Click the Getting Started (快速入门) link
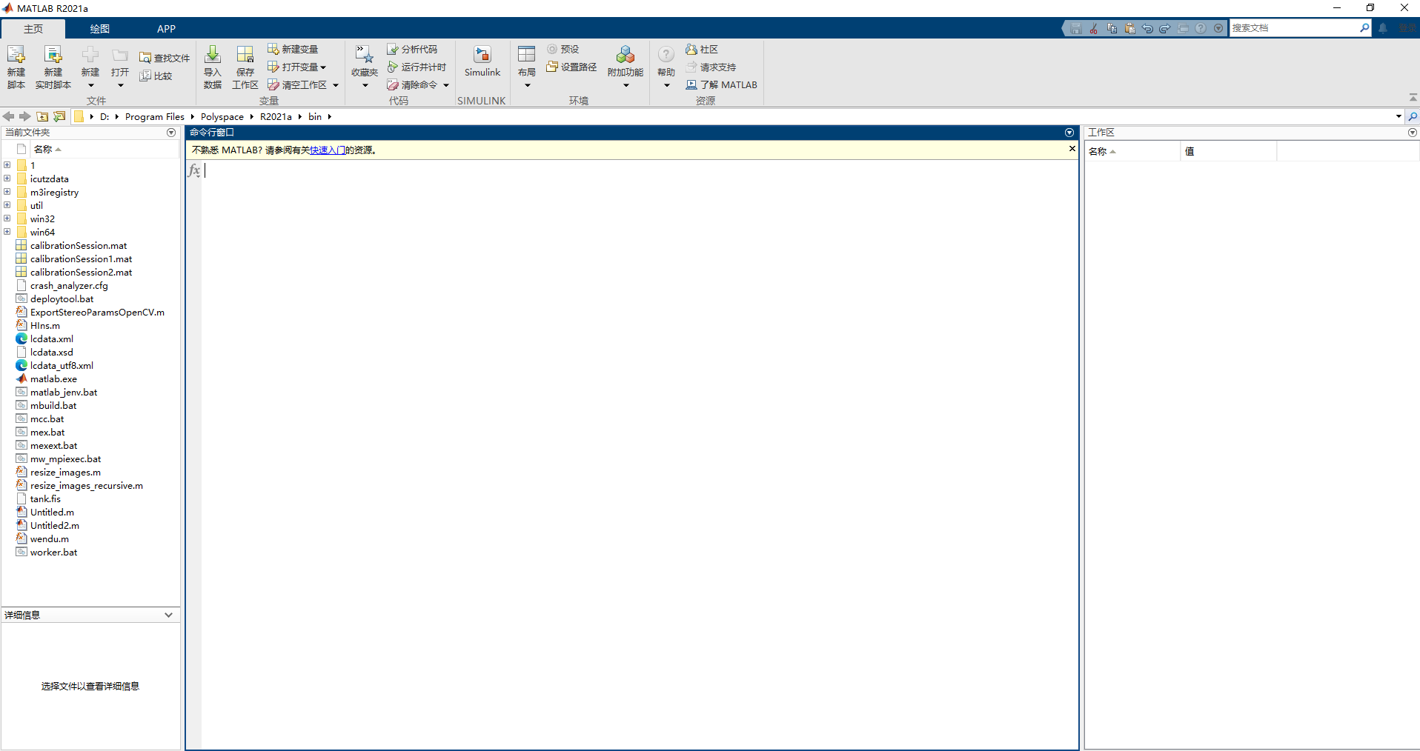 coord(328,150)
